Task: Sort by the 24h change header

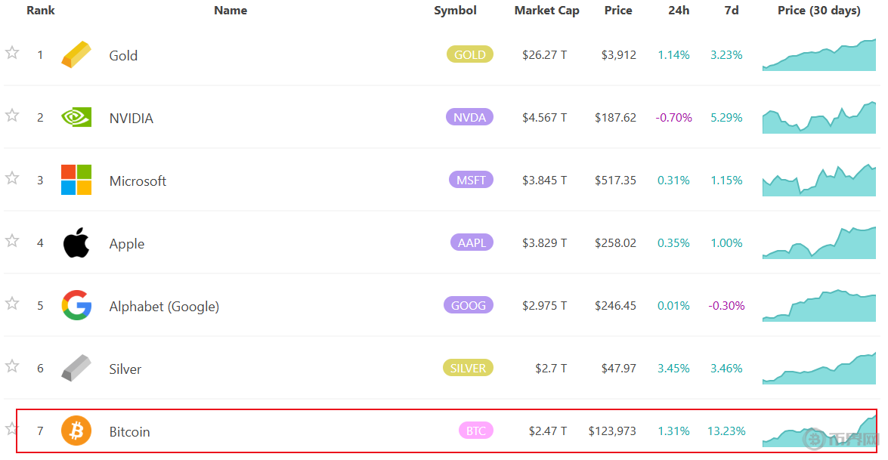Action: coord(678,11)
